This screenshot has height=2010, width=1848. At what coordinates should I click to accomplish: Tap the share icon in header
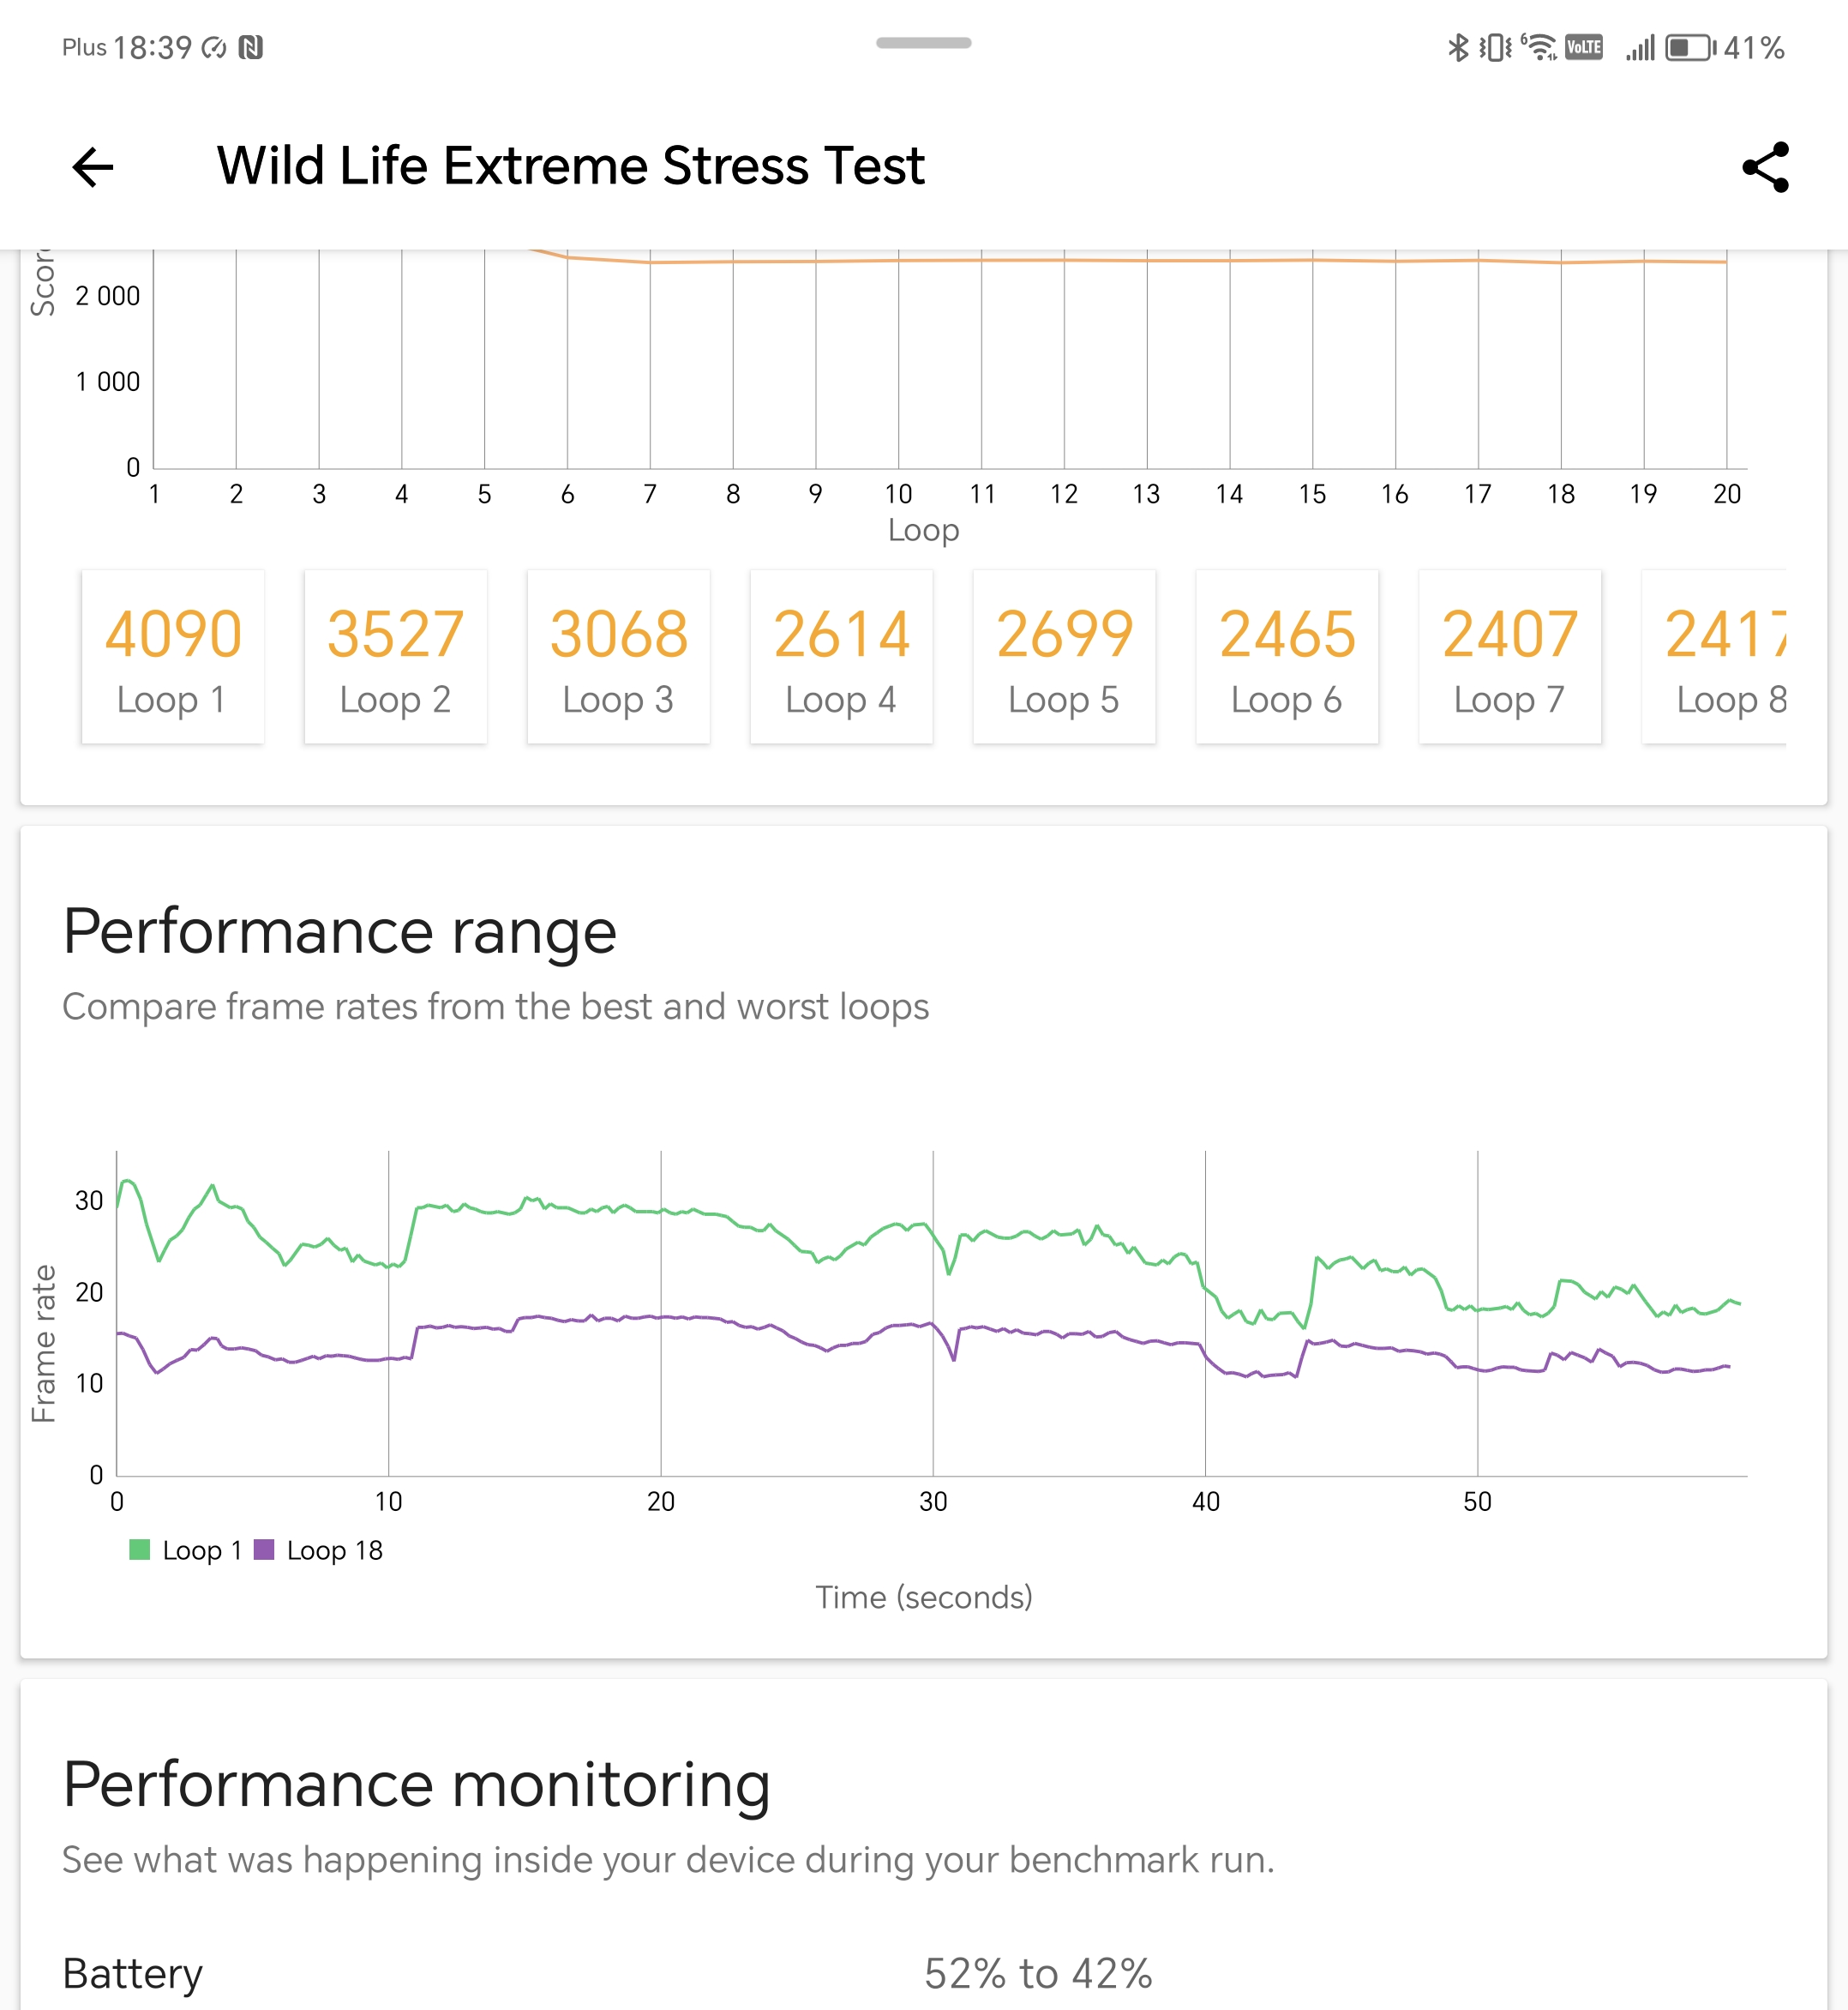(1765, 167)
